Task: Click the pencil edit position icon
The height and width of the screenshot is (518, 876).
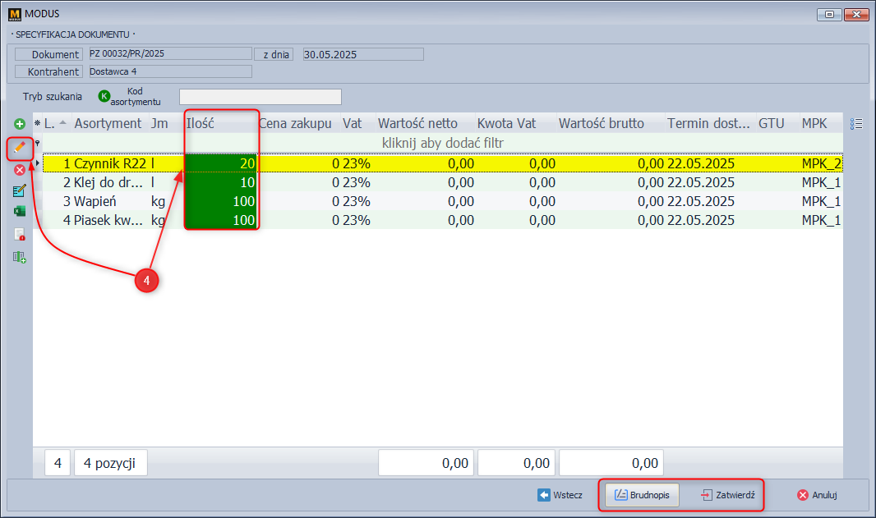Action: coord(20,147)
